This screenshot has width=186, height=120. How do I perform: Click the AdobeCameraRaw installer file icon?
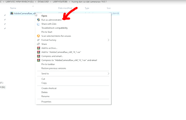point(12,13)
